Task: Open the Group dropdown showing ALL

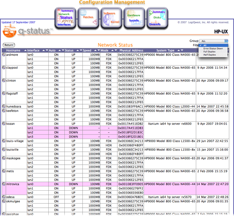Action: pyautogui.click(x=214, y=41)
